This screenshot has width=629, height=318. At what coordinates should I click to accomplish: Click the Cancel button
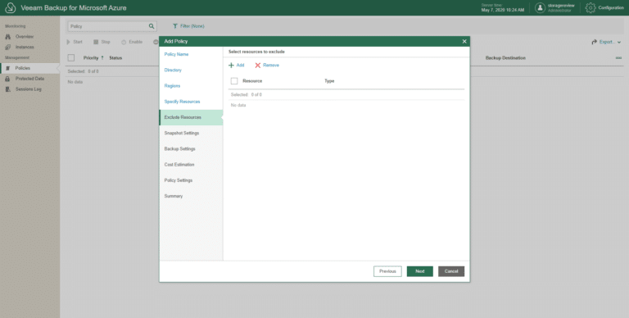coord(451,271)
